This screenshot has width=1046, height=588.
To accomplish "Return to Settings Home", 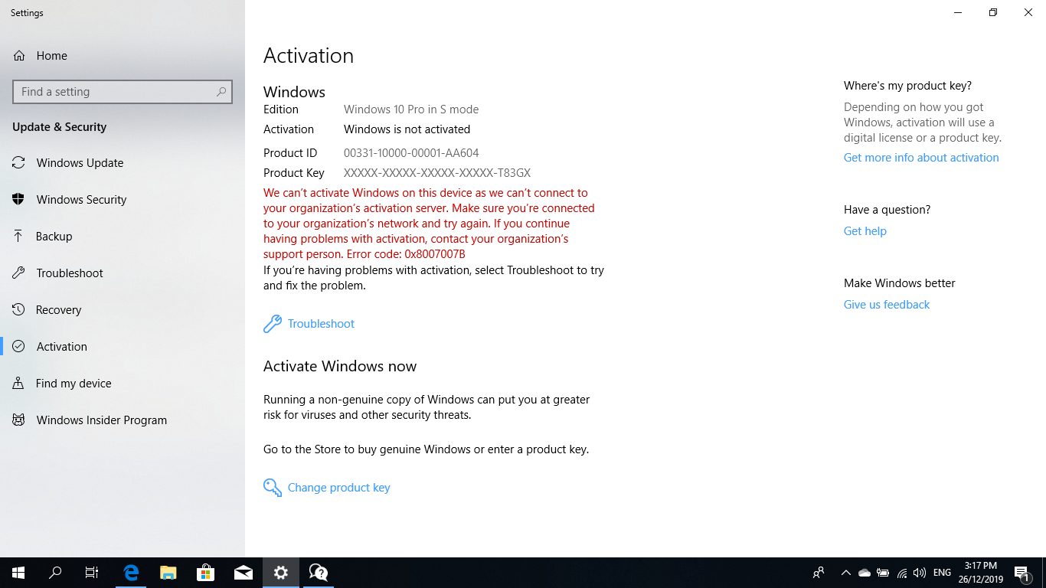I will click(51, 55).
